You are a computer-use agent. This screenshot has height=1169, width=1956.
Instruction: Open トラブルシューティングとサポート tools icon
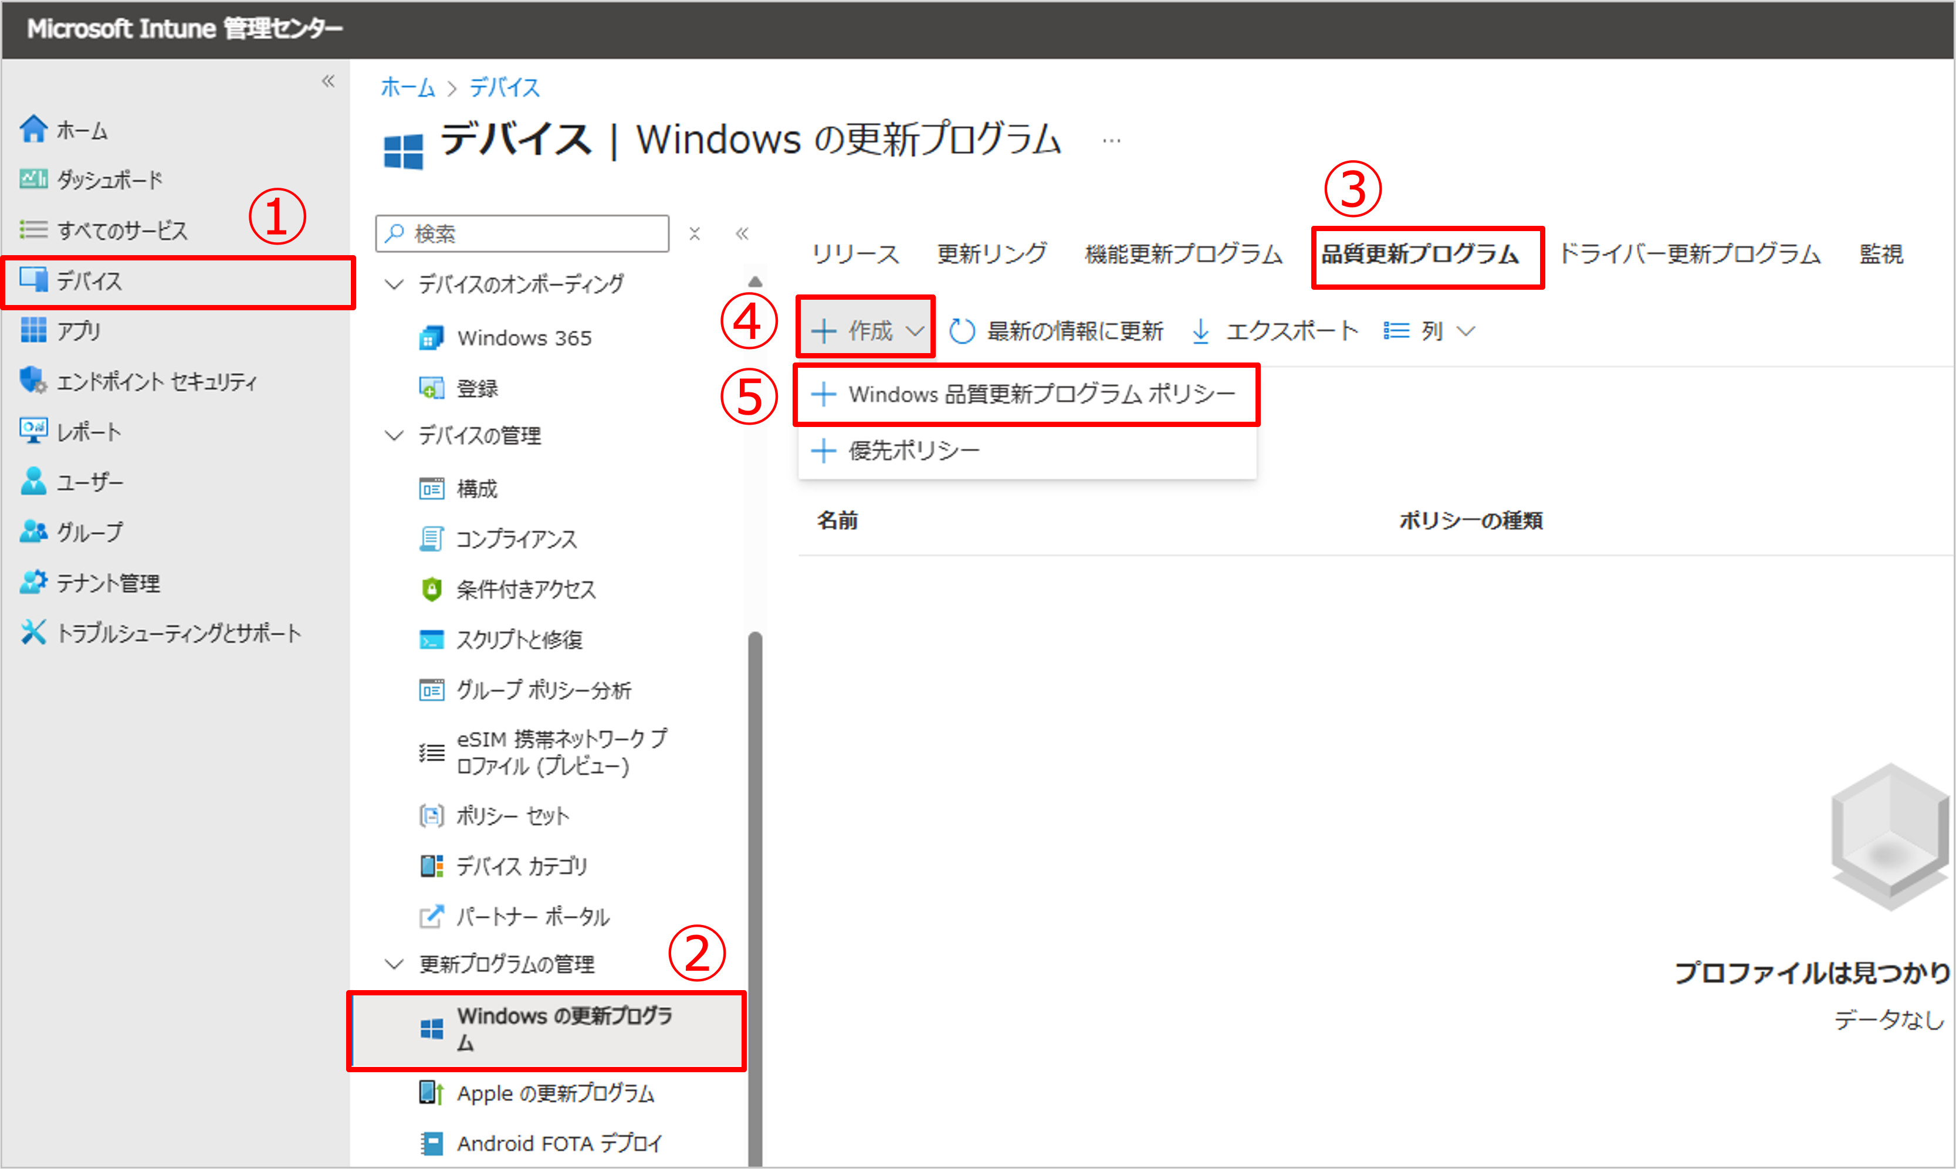coord(33,632)
